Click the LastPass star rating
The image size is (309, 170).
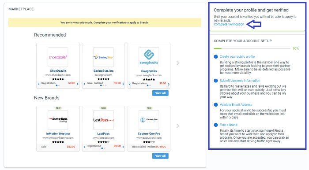click(x=103, y=142)
